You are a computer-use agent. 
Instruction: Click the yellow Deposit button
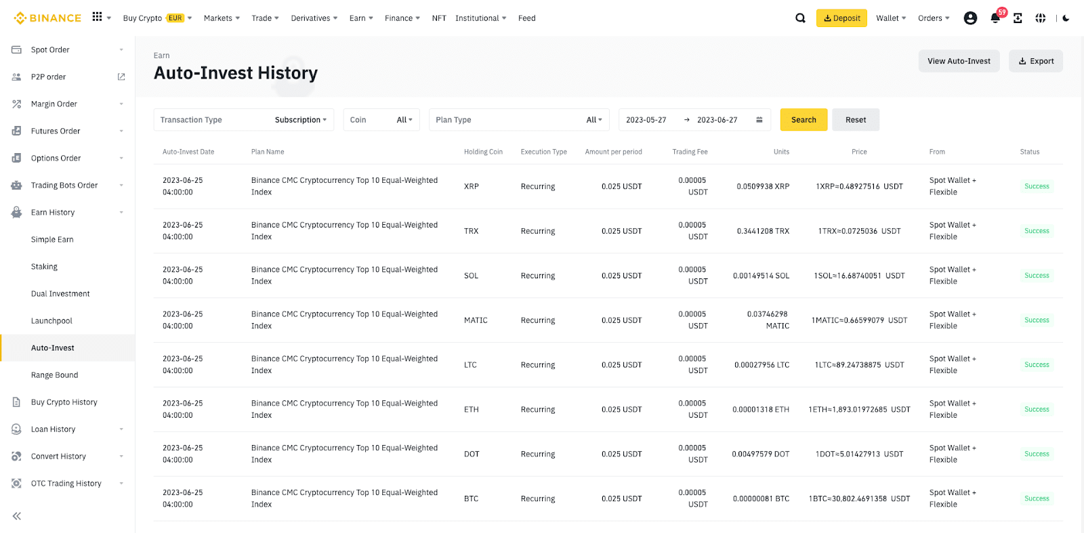841,18
